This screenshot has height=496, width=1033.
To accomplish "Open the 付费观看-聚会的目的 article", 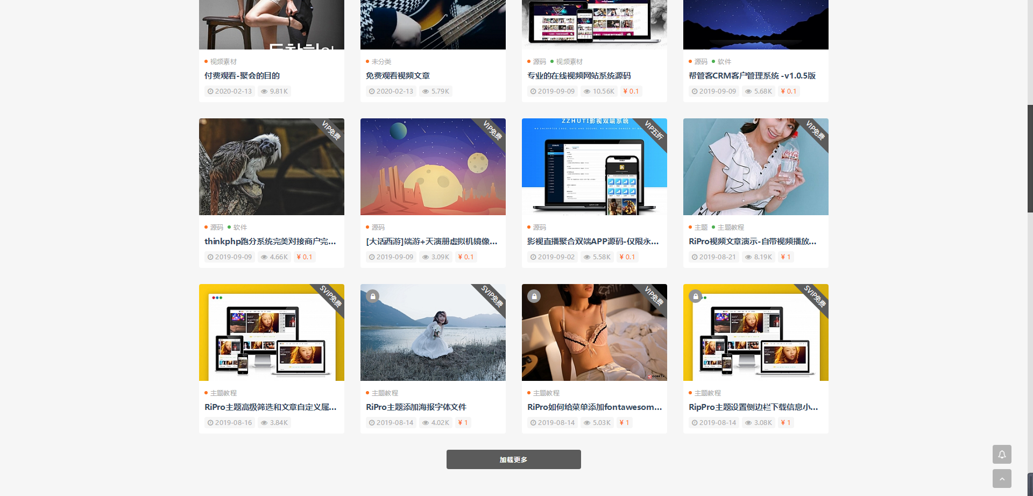I will point(242,76).
